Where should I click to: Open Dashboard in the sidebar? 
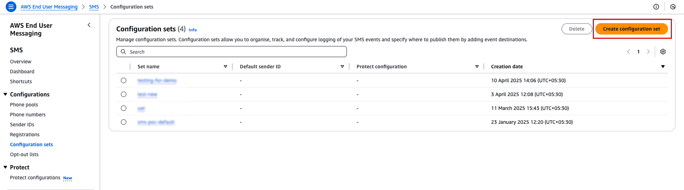click(x=22, y=72)
